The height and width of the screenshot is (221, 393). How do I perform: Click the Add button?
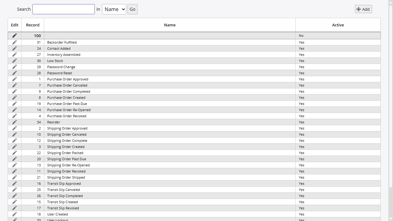tap(363, 9)
